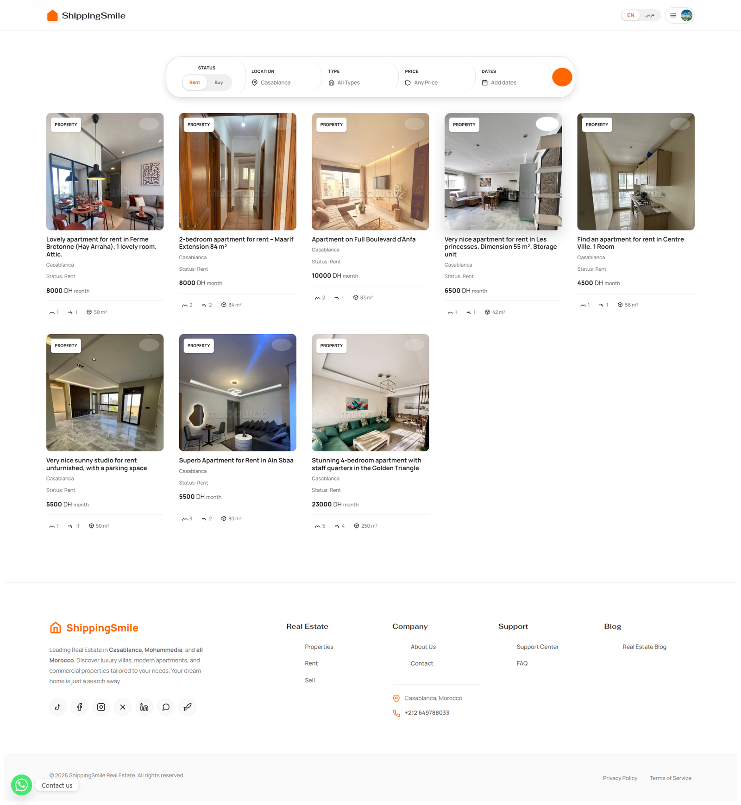Switch status filter to Buy

coord(219,82)
